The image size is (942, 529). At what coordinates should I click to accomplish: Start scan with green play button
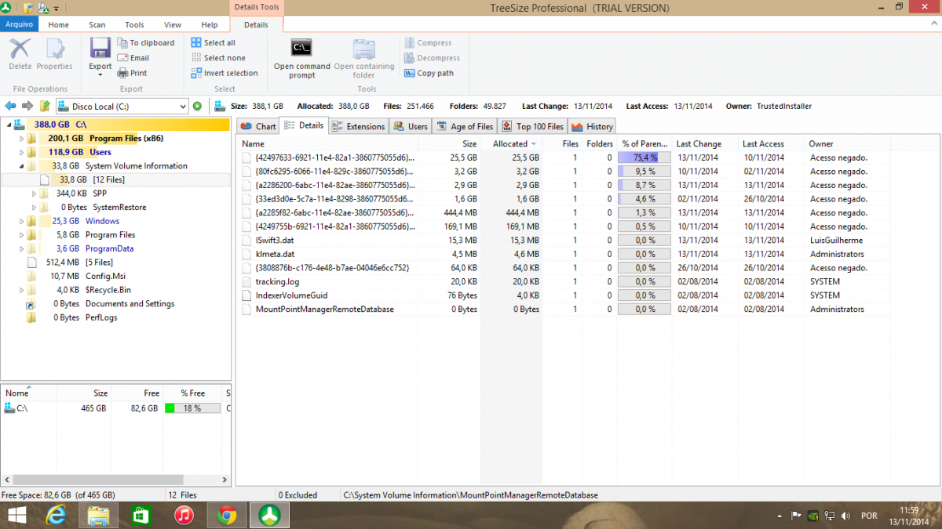pos(197,106)
